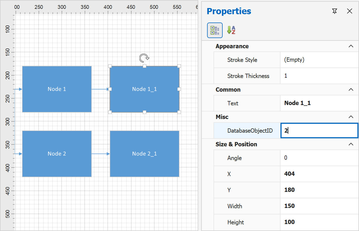Click the Properties panel title

(229, 11)
